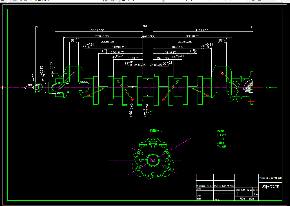The height and width of the screenshot is (206, 290).
Task: Select the '广东海洋大学工程学院' title cell
Action: (270, 178)
